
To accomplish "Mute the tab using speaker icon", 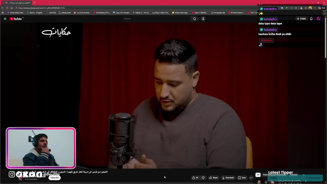I will 6,3.
